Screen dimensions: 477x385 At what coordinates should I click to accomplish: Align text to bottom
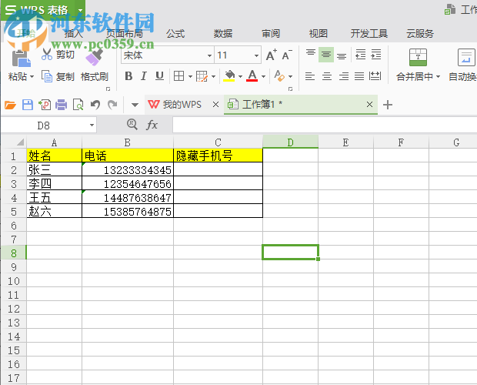(x=342, y=55)
